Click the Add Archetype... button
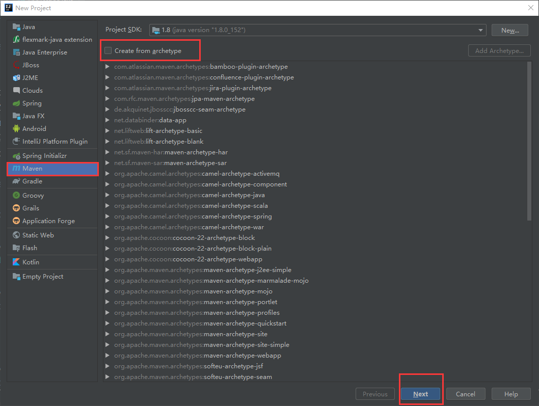 click(499, 50)
